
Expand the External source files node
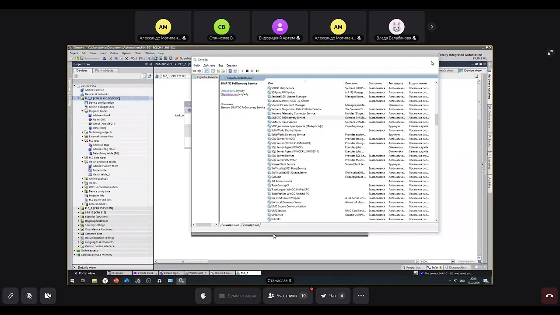(x=82, y=136)
